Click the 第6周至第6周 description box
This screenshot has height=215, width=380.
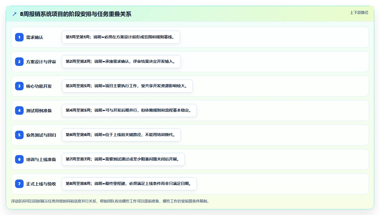pos(121,135)
